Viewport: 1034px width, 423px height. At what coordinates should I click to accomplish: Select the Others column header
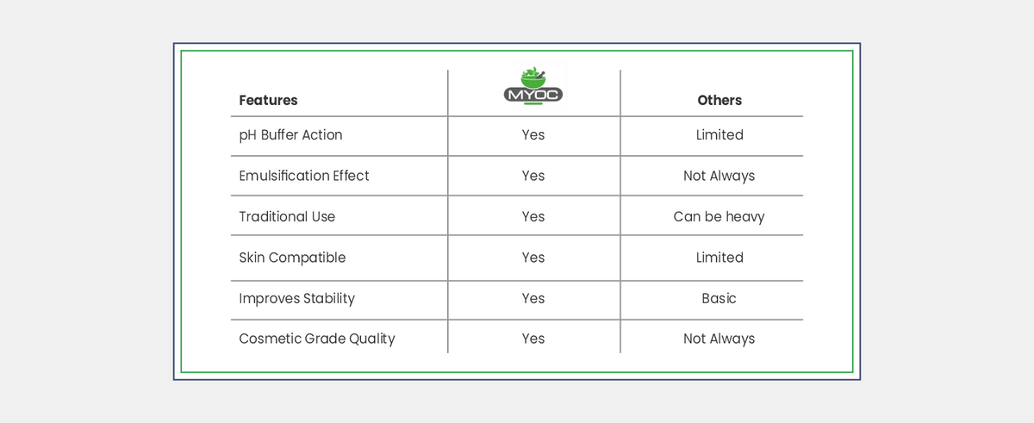click(x=719, y=100)
